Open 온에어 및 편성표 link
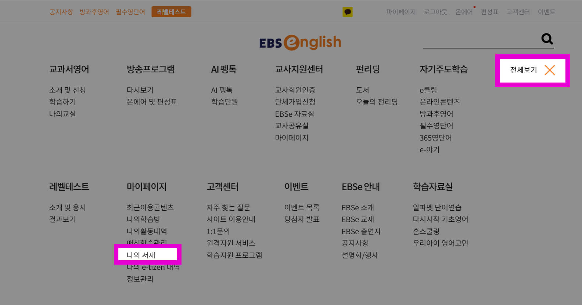 click(152, 102)
